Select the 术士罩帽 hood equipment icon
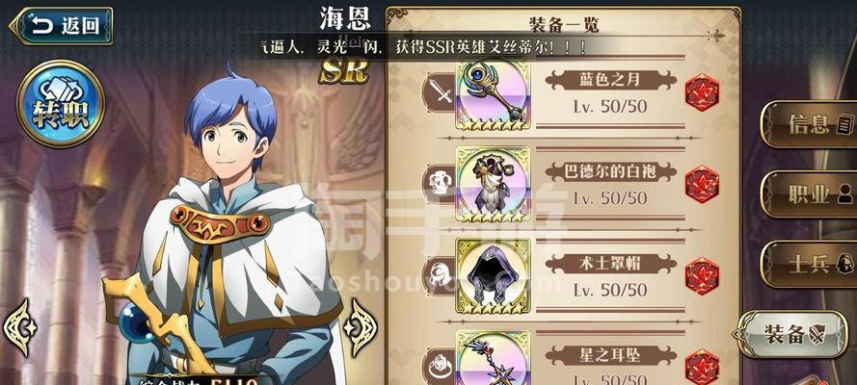 pos(493,276)
